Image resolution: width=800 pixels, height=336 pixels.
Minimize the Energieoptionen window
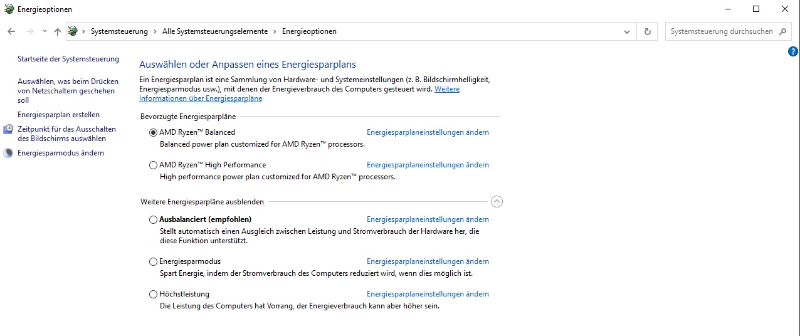pyautogui.click(x=728, y=9)
